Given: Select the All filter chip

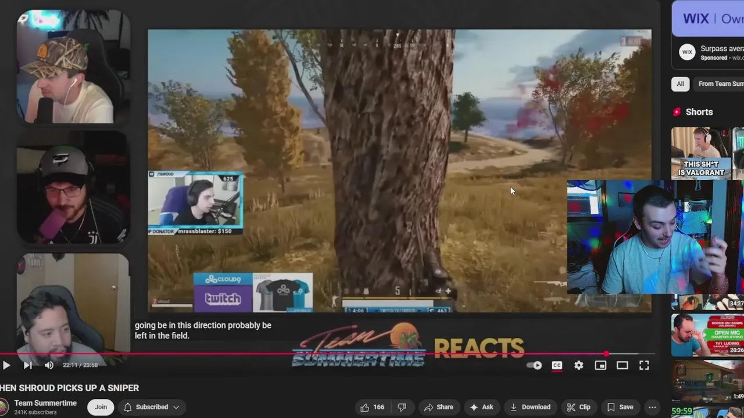Looking at the screenshot, I should [680, 84].
